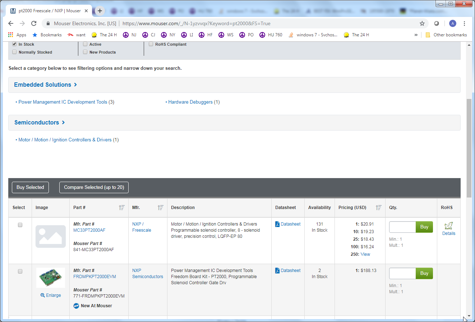Select the FRDMPKPT2000EVM row checkbox

click(20, 271)
